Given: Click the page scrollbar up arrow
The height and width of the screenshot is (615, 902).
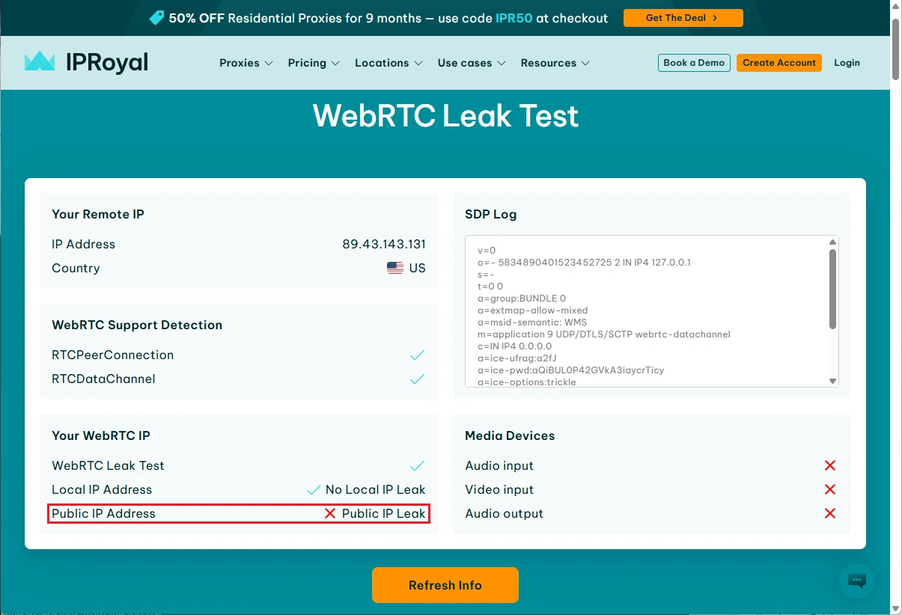Looking at the screenshot, I should point(896,7).
